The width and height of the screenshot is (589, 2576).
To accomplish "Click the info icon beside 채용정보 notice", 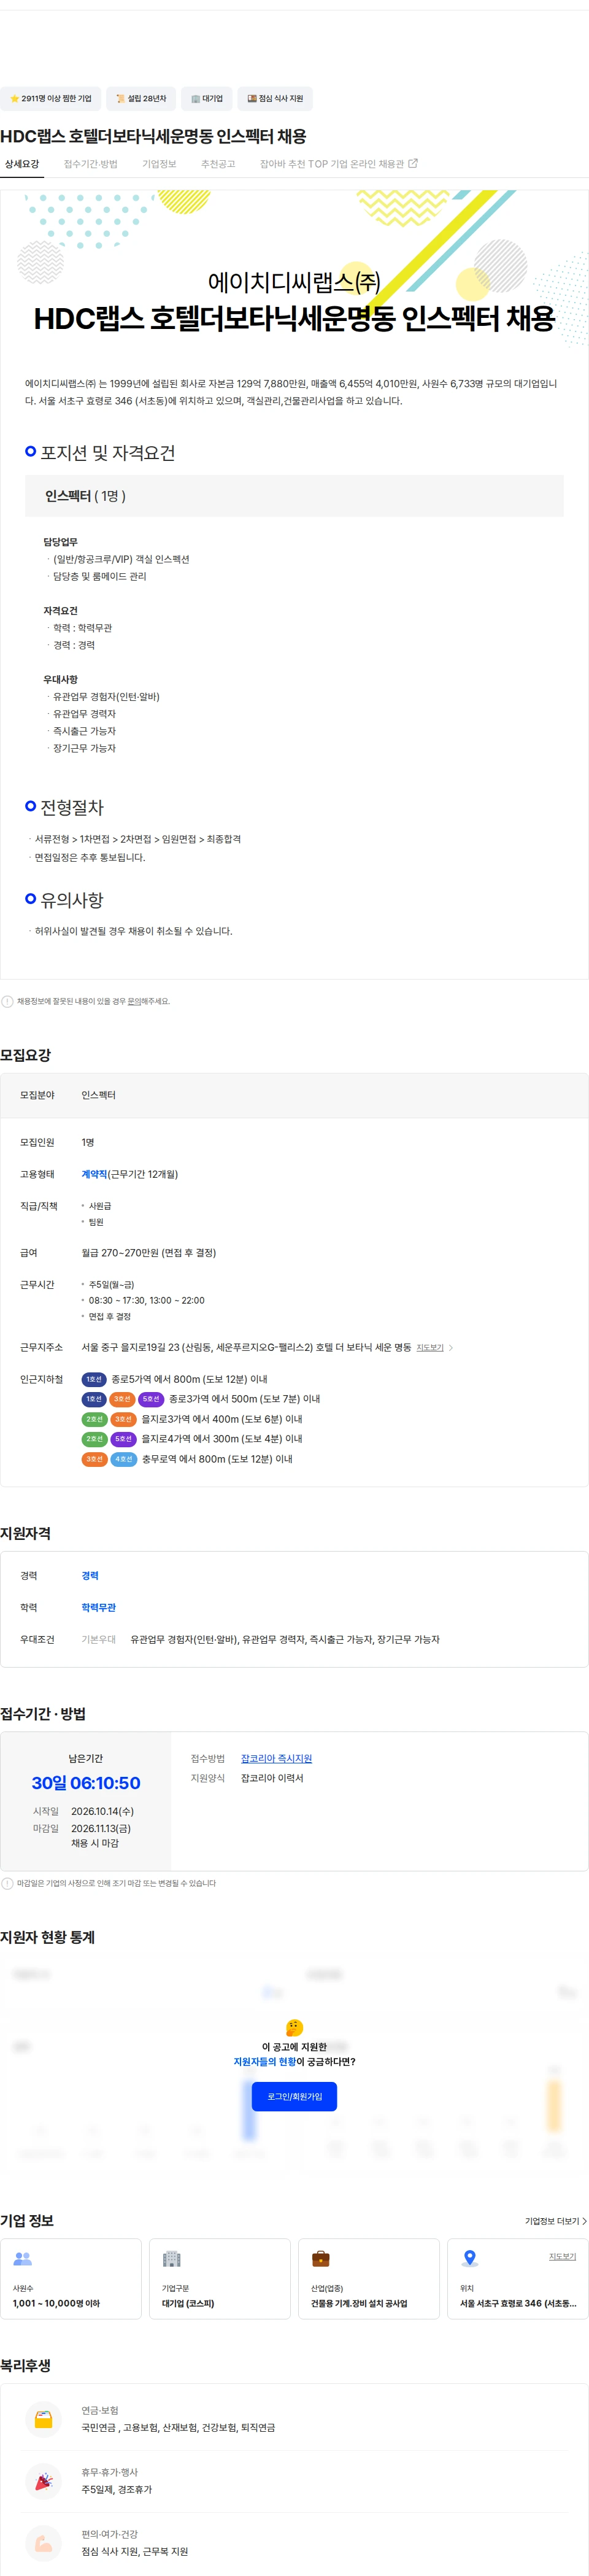I will pos(8,1001).
